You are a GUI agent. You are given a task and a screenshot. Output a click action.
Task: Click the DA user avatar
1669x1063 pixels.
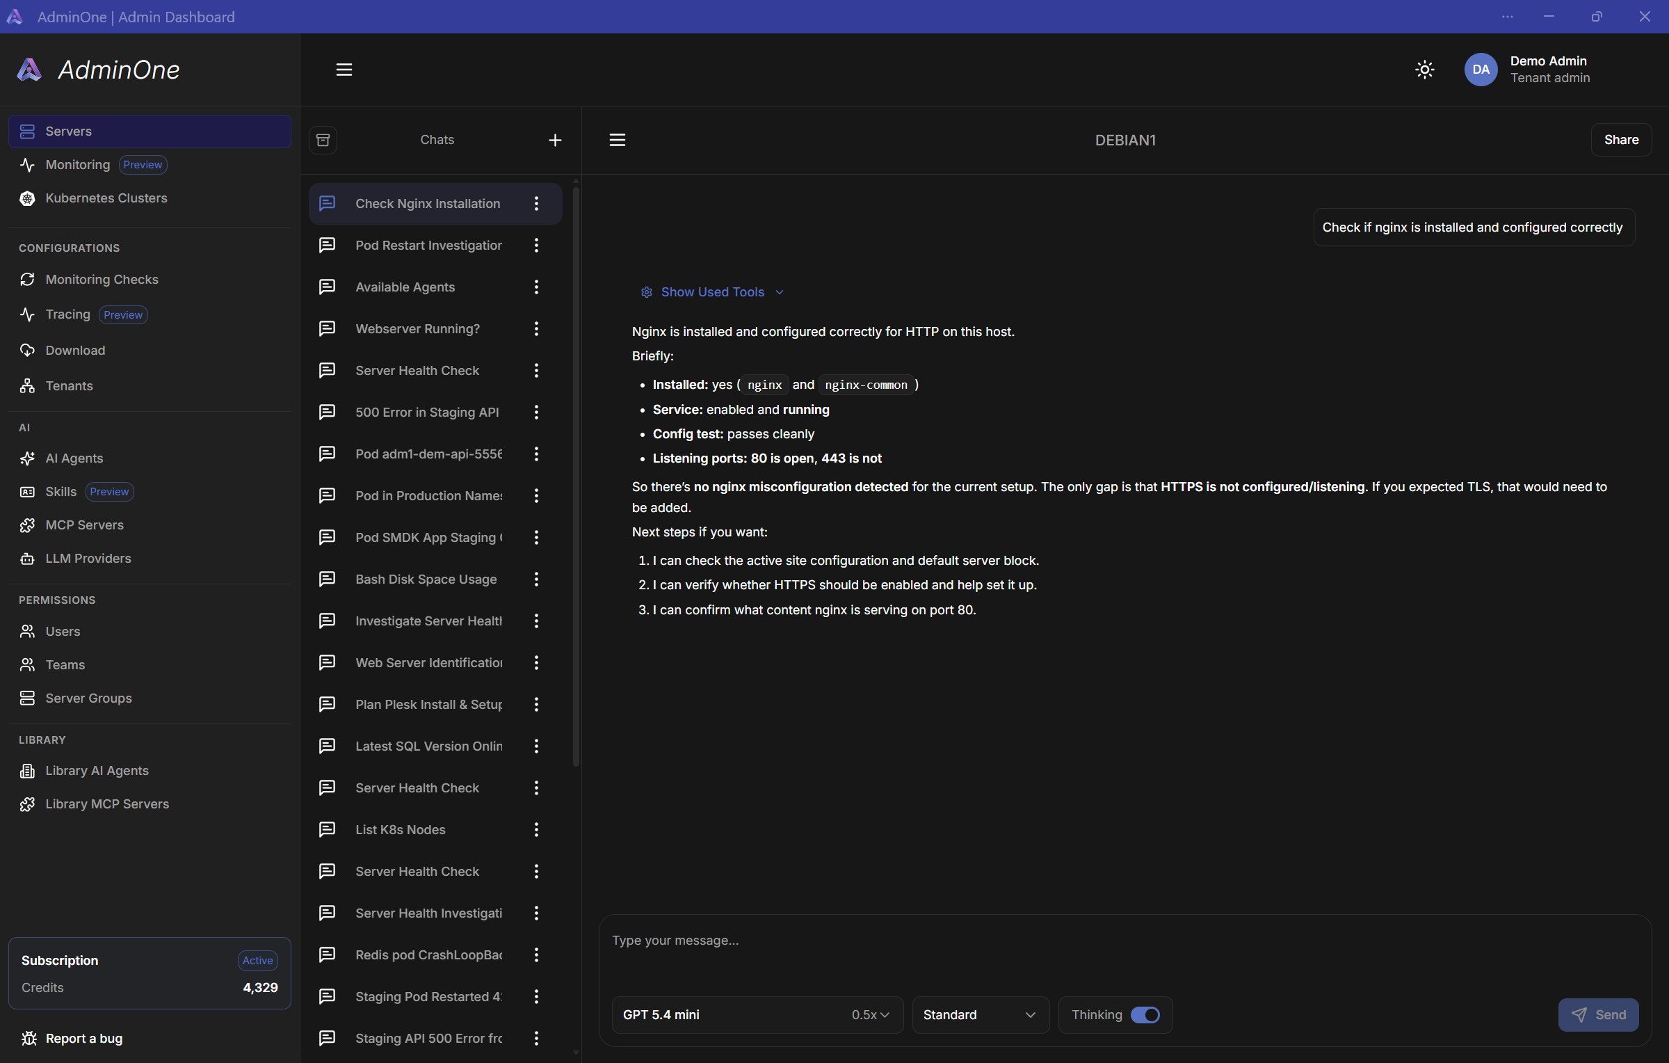click(1481, 70)
